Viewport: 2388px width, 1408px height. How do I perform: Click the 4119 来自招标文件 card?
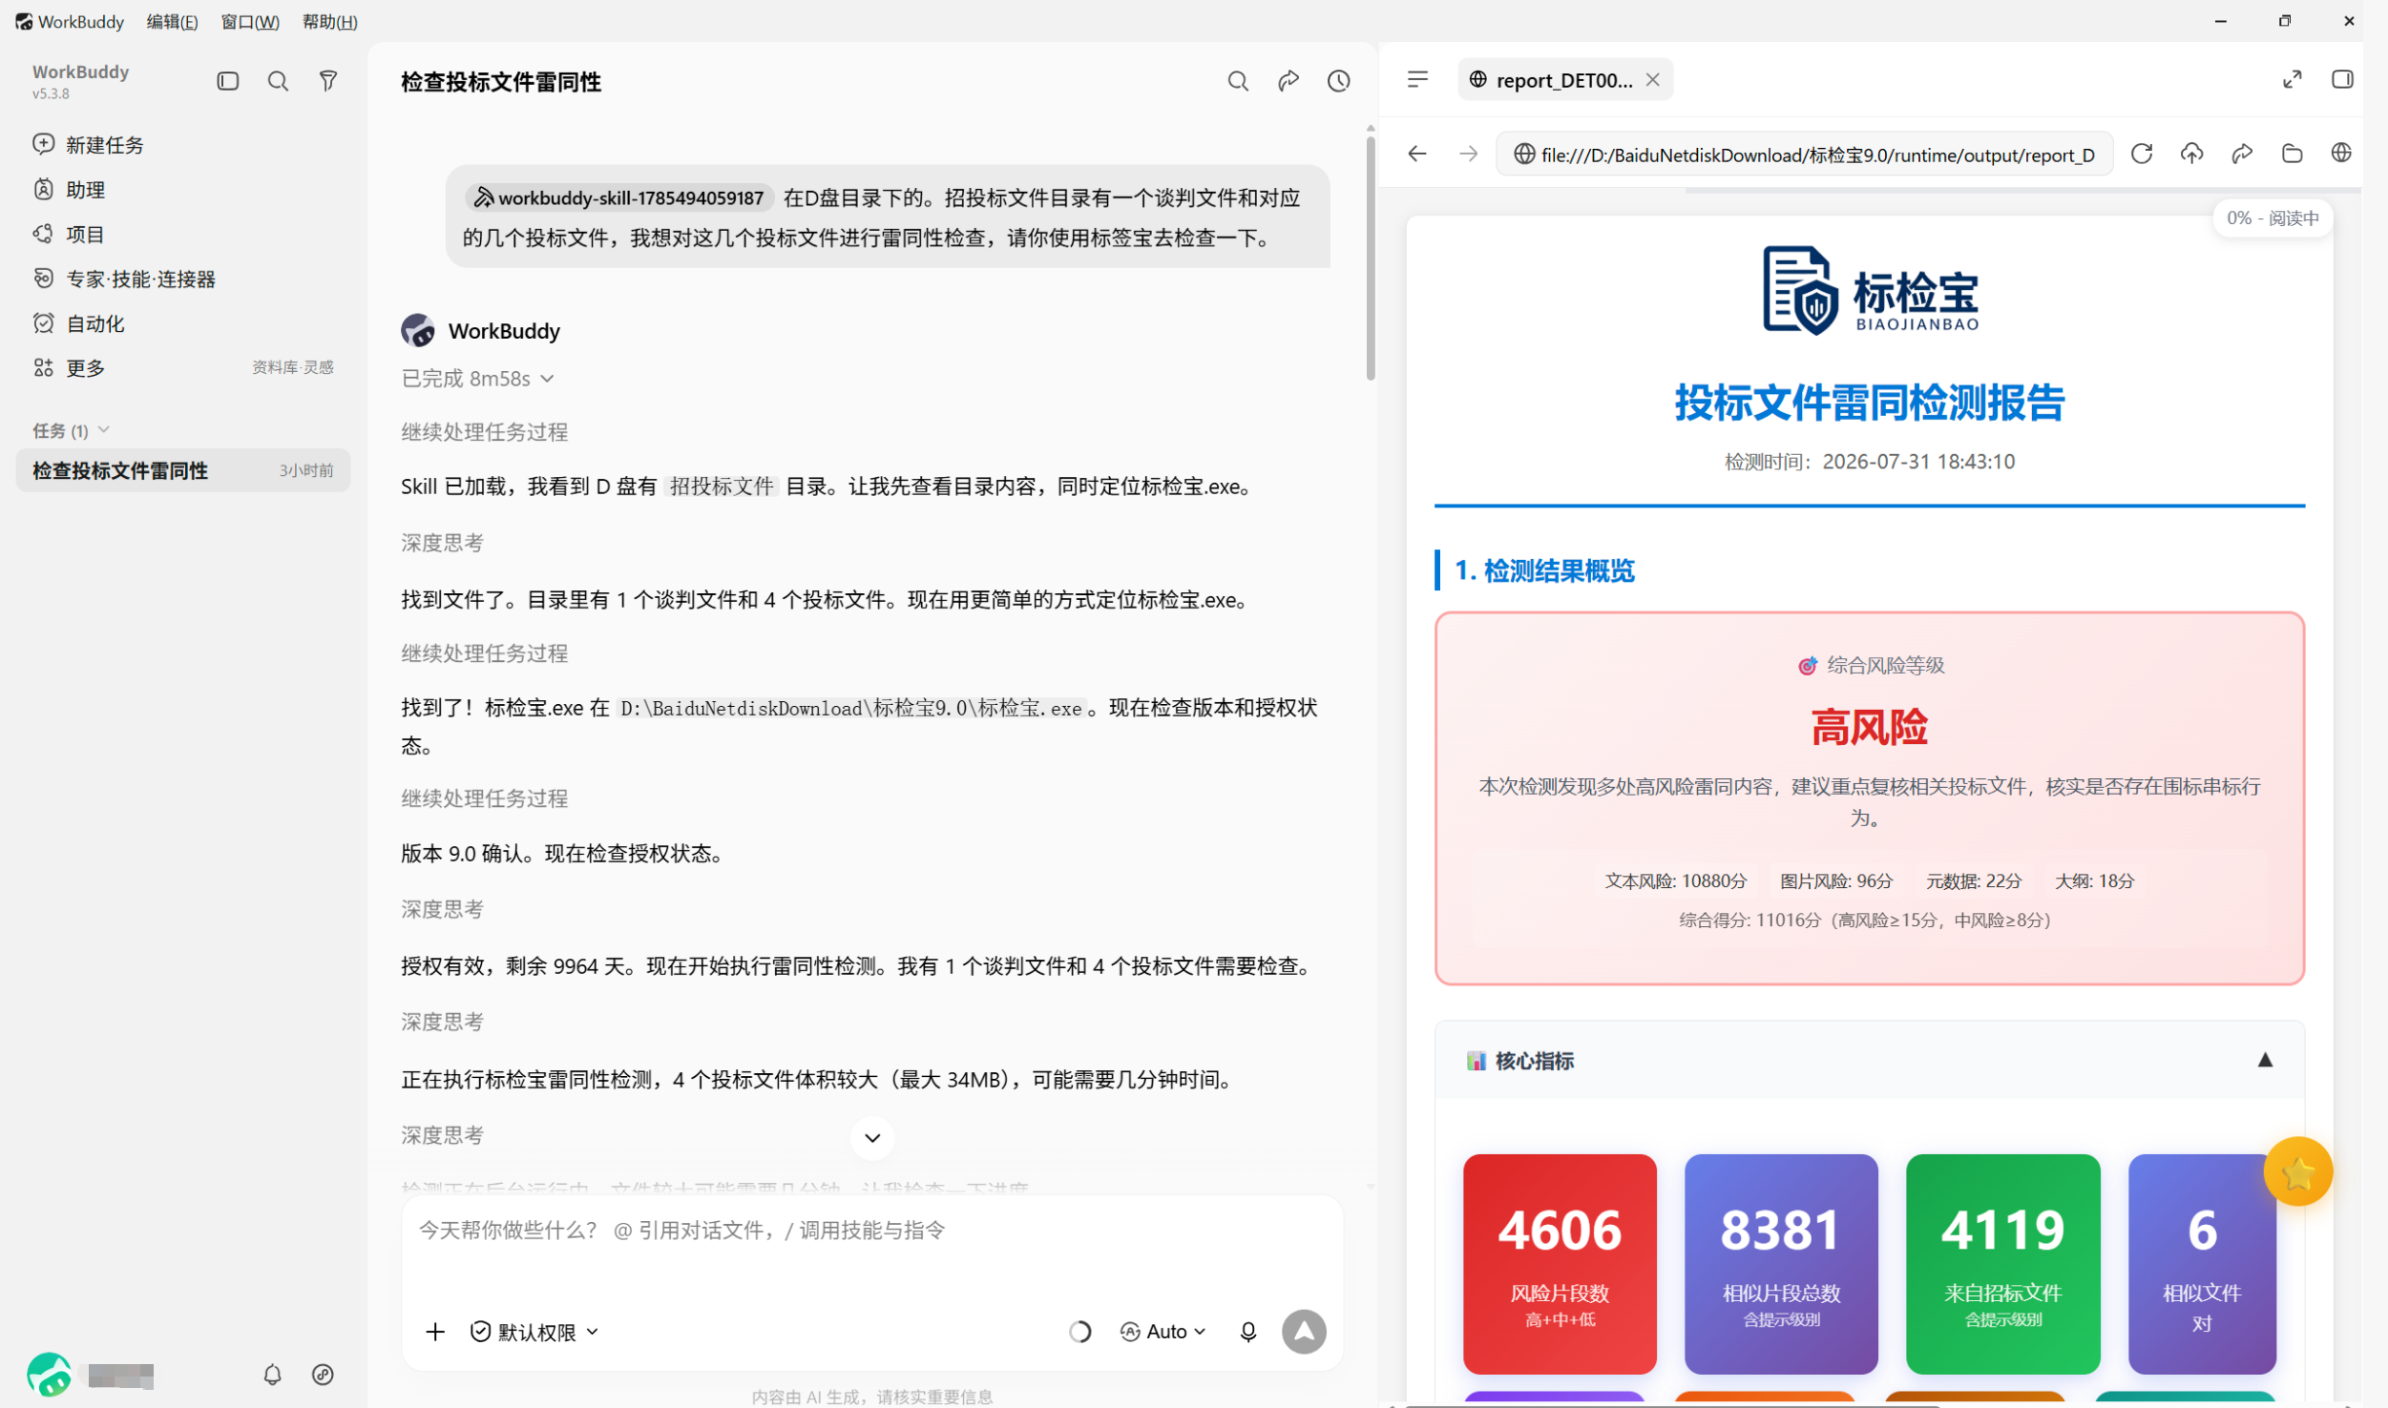pos(2002,1263)
